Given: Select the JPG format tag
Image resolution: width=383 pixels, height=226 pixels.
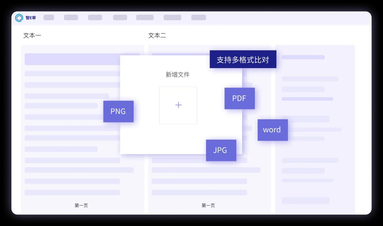Looking at the screenshot, I should [x=221, y=150].
